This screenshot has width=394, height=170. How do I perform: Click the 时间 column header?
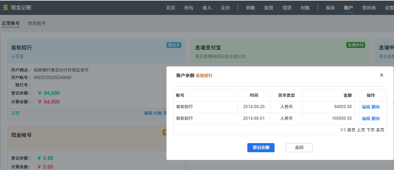pos(254,96)
